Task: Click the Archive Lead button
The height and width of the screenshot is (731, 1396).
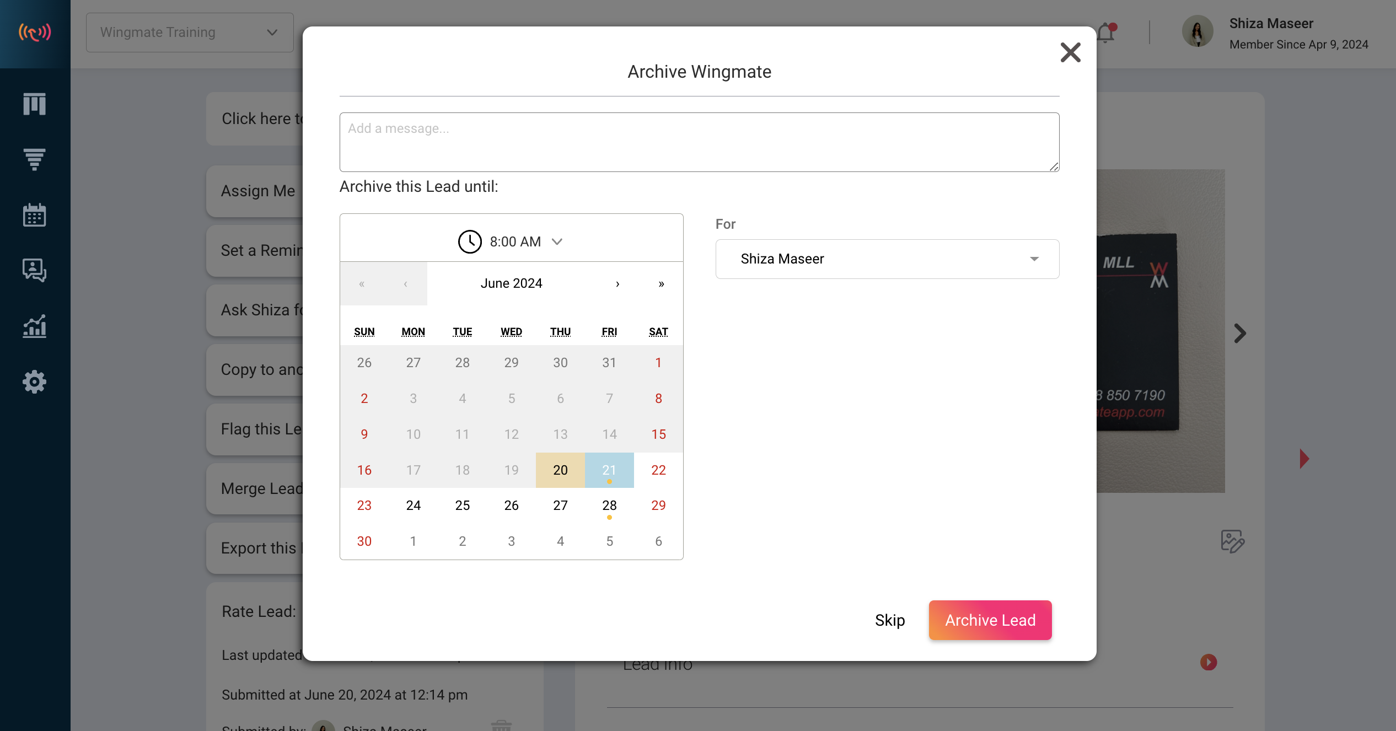Action: (990, 620)
